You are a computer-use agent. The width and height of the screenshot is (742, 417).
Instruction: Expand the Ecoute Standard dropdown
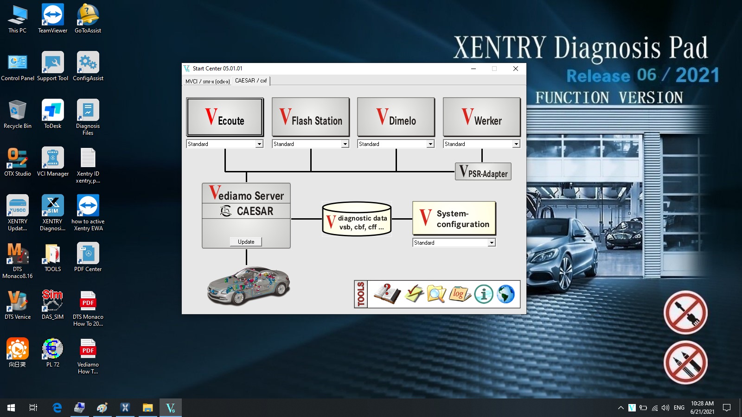[259, 144]
